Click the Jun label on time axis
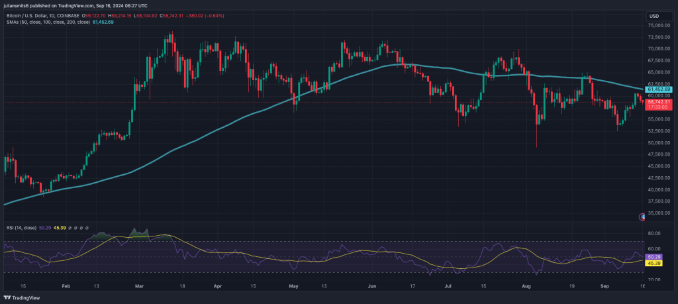 click(x=373, y=286)
